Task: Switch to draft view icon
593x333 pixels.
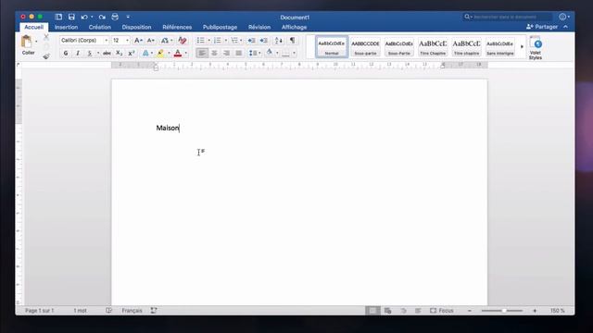Action: [418, 311]
